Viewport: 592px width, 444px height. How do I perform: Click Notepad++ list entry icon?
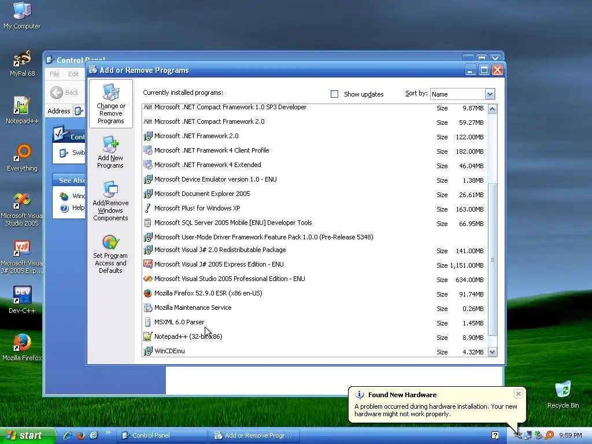click(147, 336)
